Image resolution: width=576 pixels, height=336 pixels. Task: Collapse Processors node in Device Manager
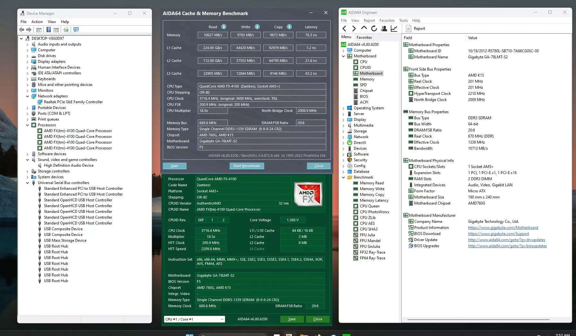point(27,125)
